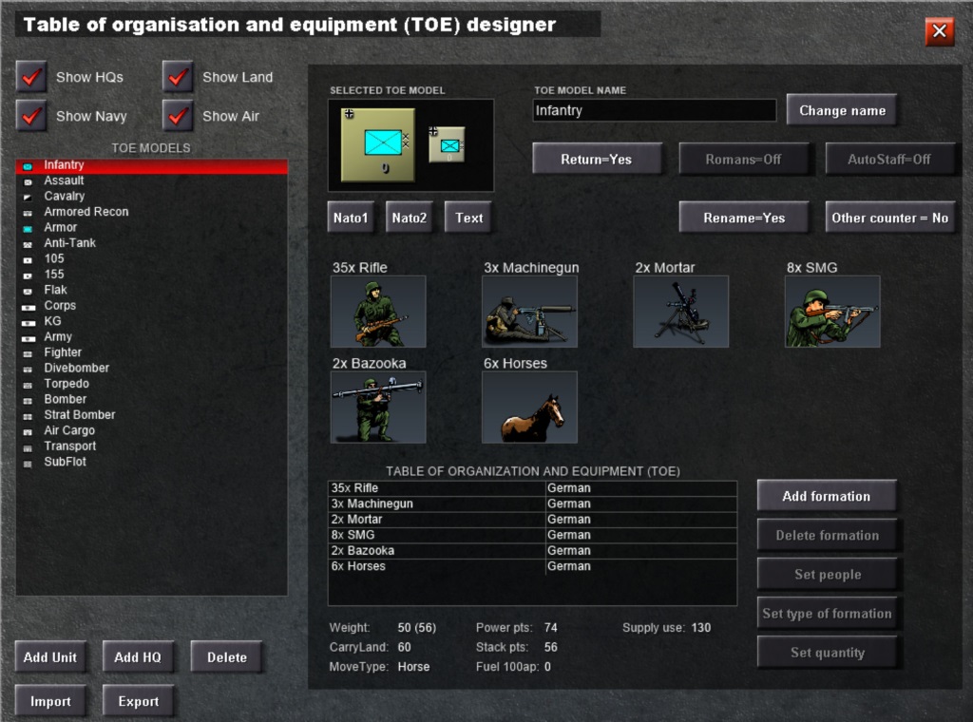Select the large infantry counter preview

click(x=378, y=144)
